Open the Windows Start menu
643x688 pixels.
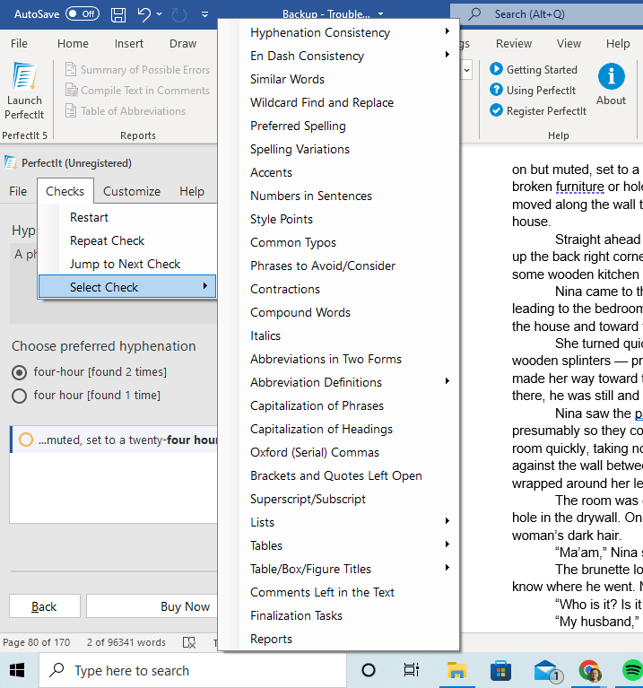18,670
